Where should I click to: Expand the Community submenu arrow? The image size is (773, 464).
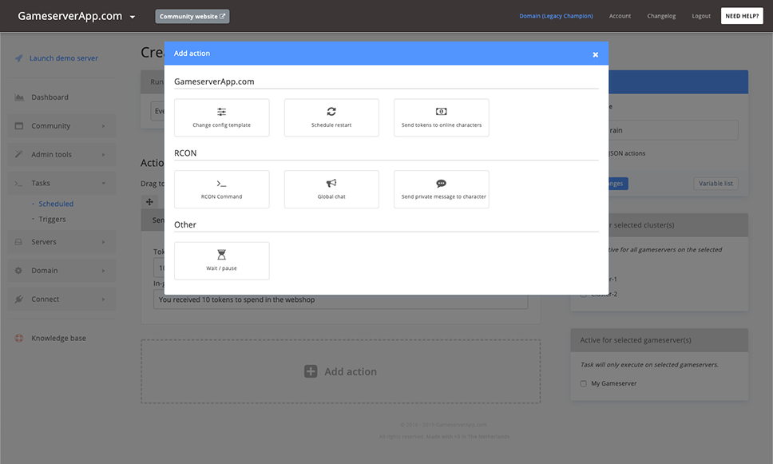tap(104, 125)
